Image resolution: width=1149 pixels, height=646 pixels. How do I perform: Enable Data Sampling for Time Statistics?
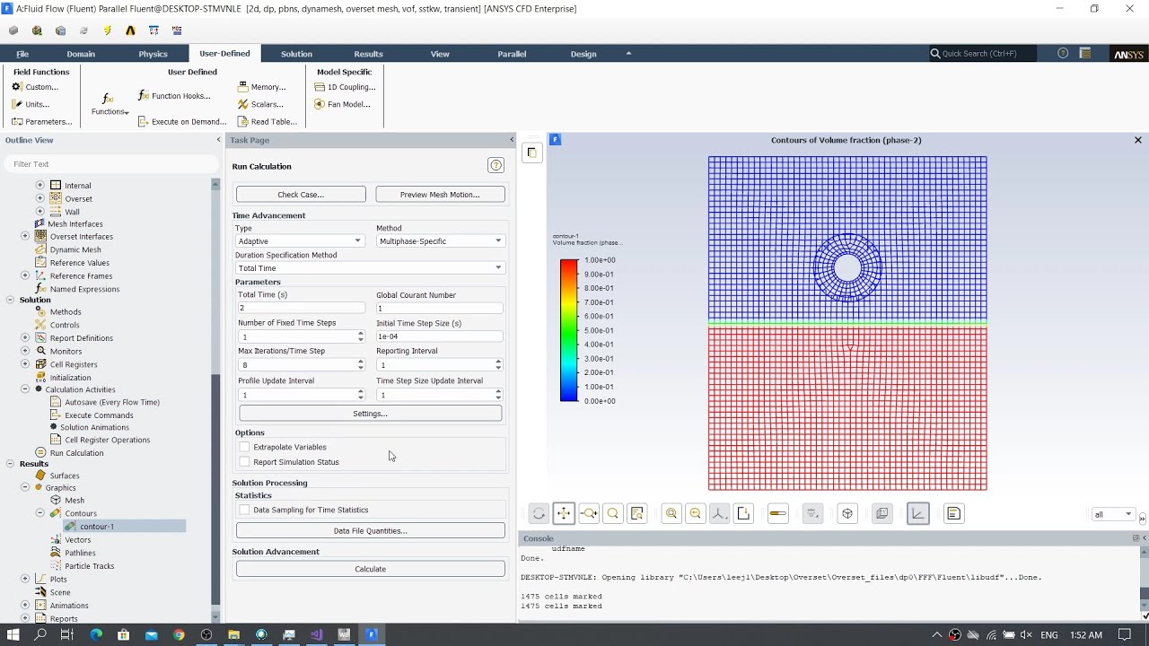(244, 510)
